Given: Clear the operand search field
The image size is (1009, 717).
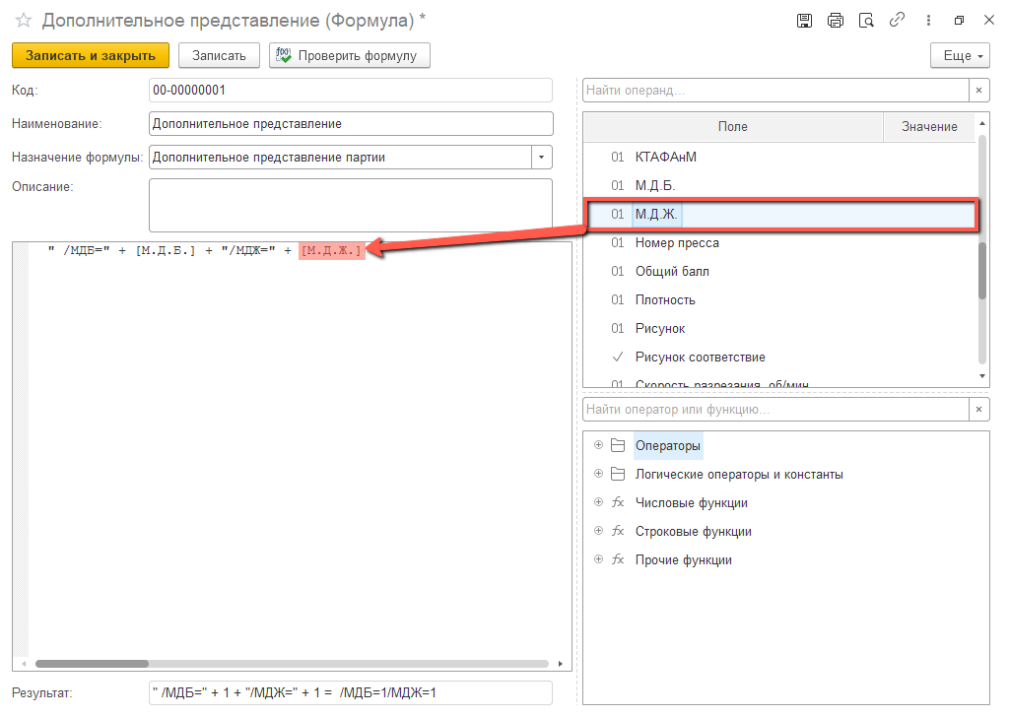Looking at the screenshot, I should [x=978, y=91].
